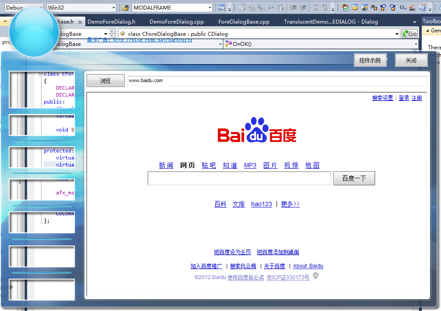Baidu: select the 新闻 search tab
The width and height of the screenshot is (441, 311).
click(166, 165)
